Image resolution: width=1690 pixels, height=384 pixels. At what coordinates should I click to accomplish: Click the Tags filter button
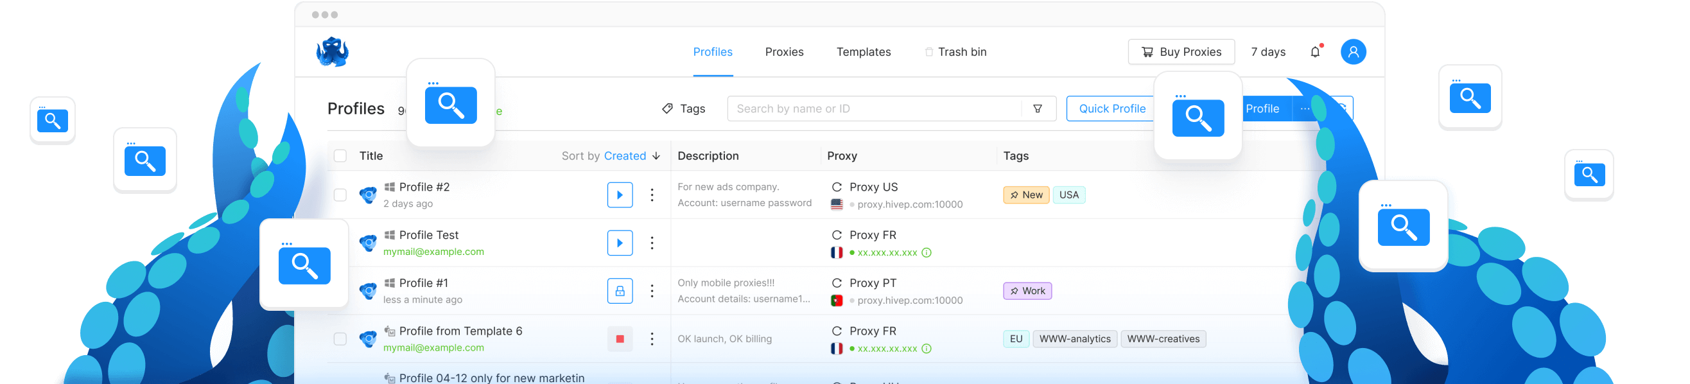coord(684,109)
